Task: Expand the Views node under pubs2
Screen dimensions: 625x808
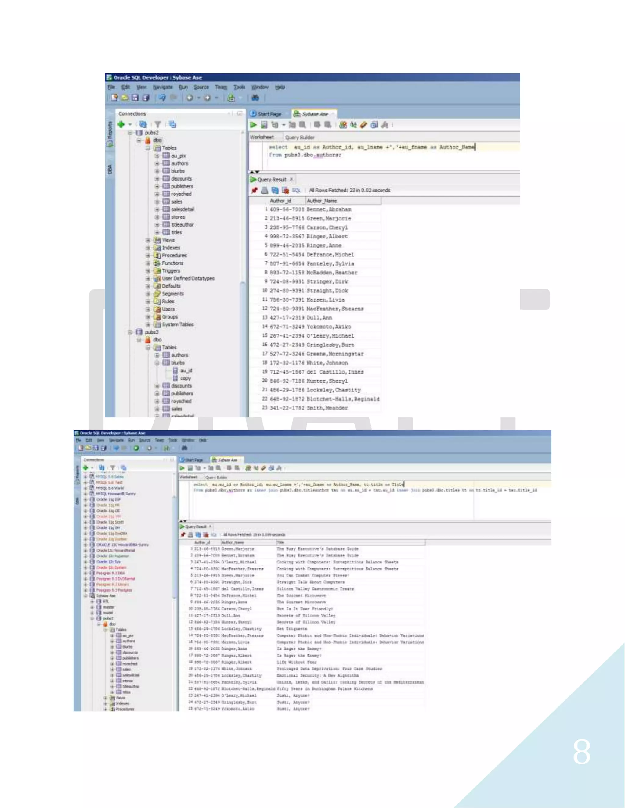Action: (148, 240)
